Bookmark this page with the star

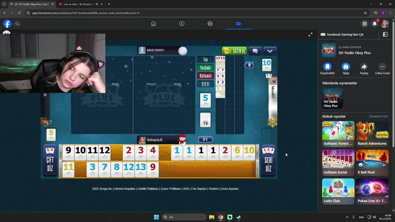tap(365, 13)
